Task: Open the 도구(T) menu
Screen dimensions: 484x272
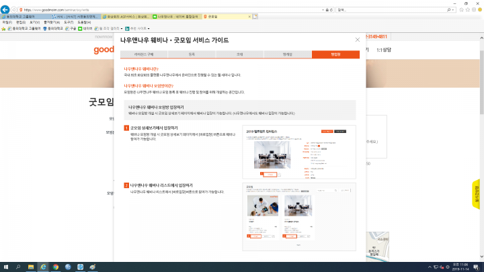Action: tap(69, 23)
